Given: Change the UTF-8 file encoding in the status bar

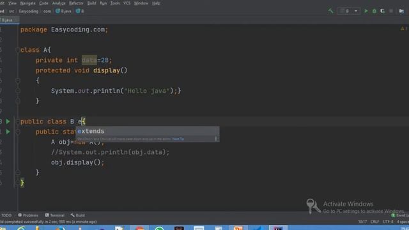Looking at the screenshot, I should [x=388, y=222].
